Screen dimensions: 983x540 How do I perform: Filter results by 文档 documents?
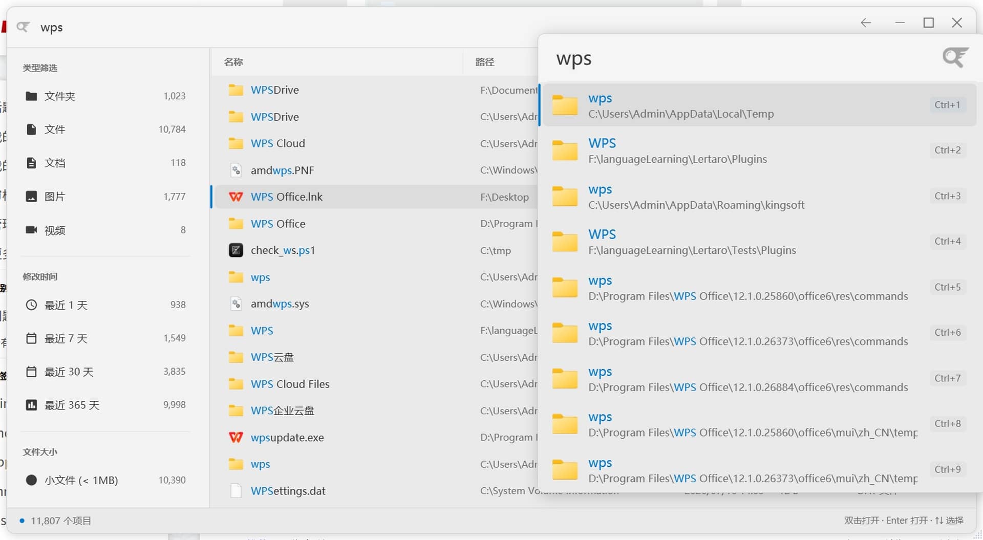(105, 163)
